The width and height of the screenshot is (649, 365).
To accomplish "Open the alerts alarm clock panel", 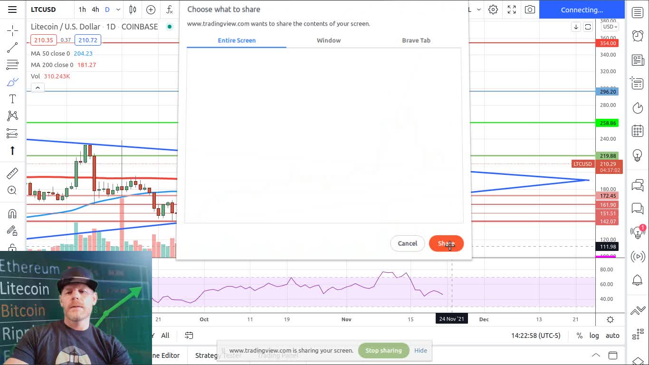I will point(638,36).
